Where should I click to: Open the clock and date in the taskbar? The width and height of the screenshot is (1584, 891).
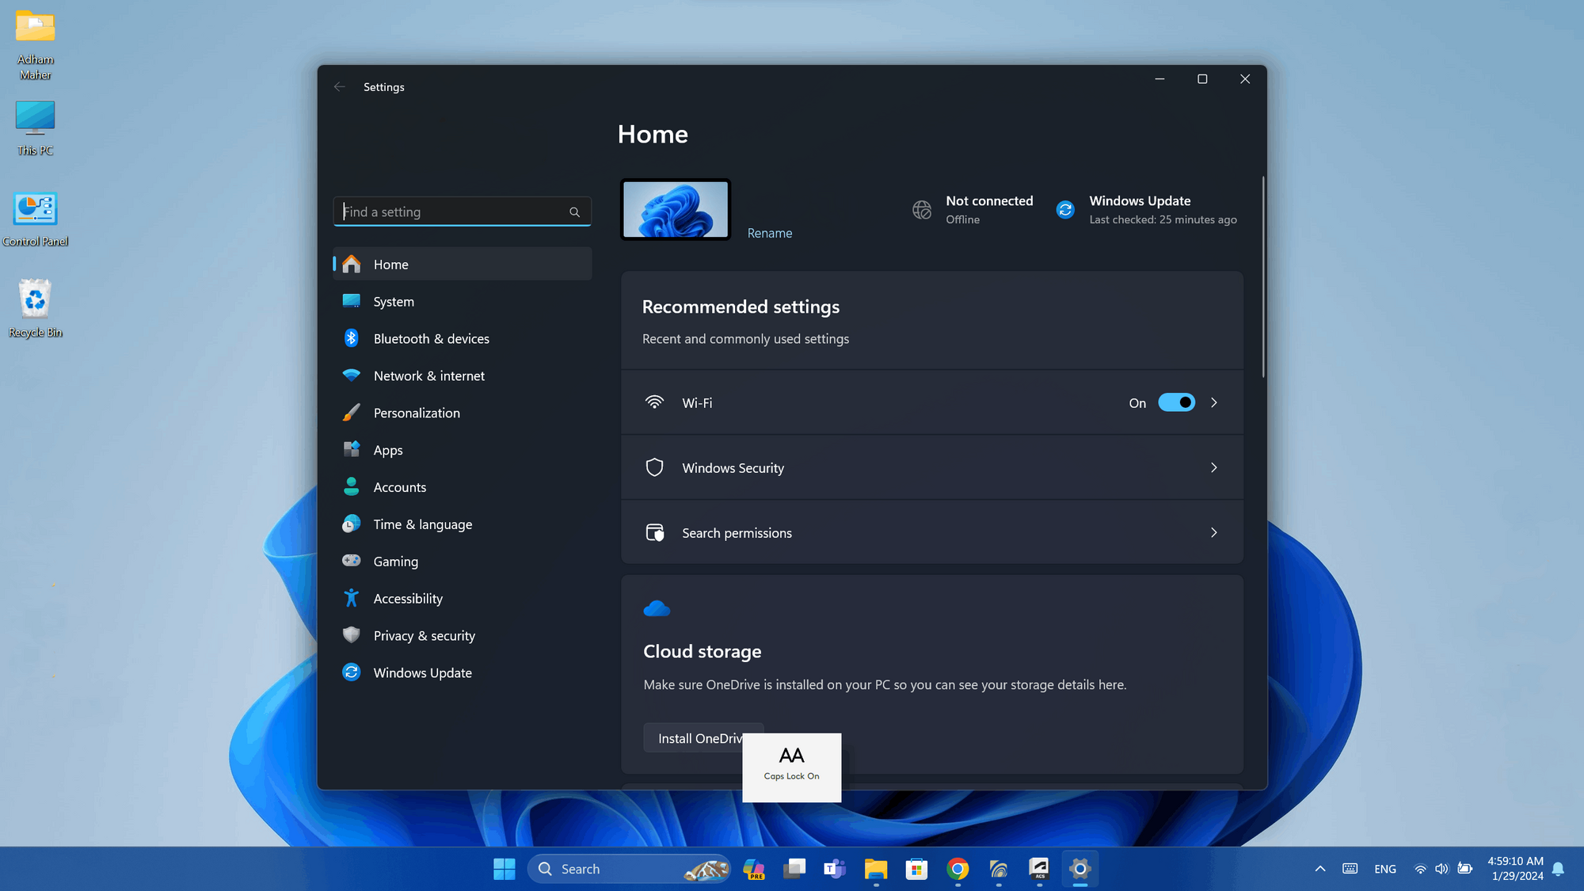click(1516, 869)
